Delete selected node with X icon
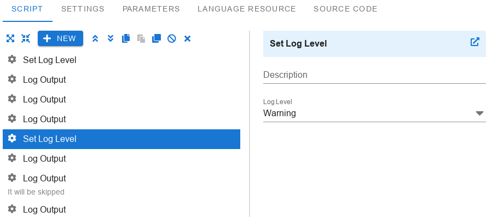Image resolution: width=492 pixels, height=217 pixels. (x=187, y=38)
